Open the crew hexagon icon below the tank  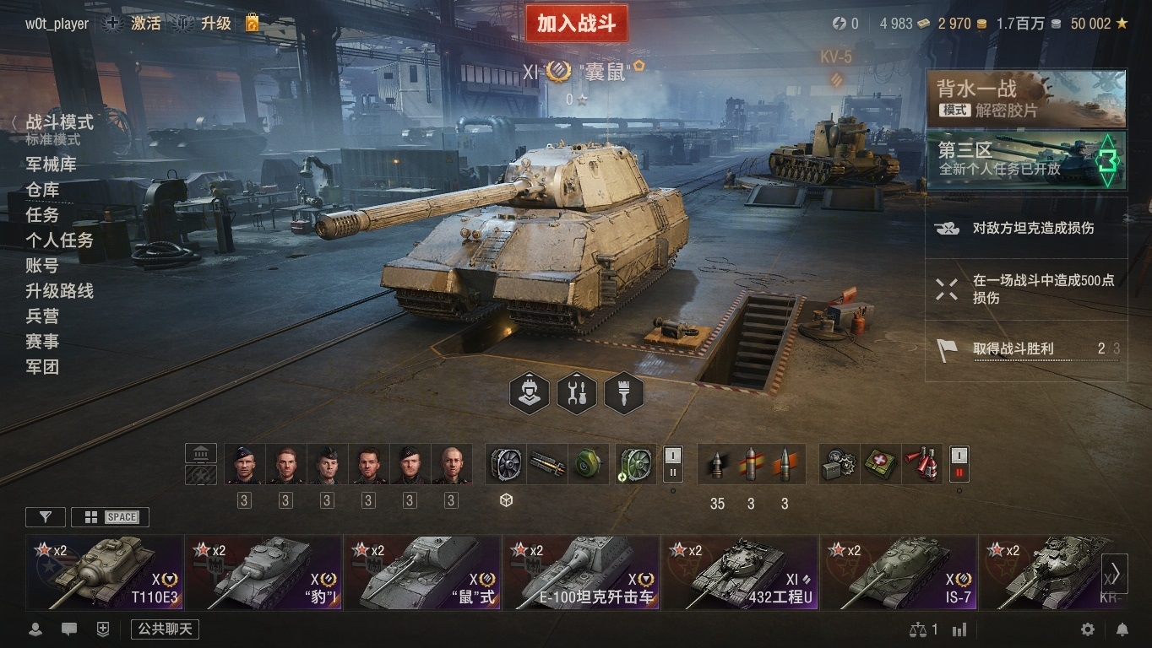(x=529, y=393)
